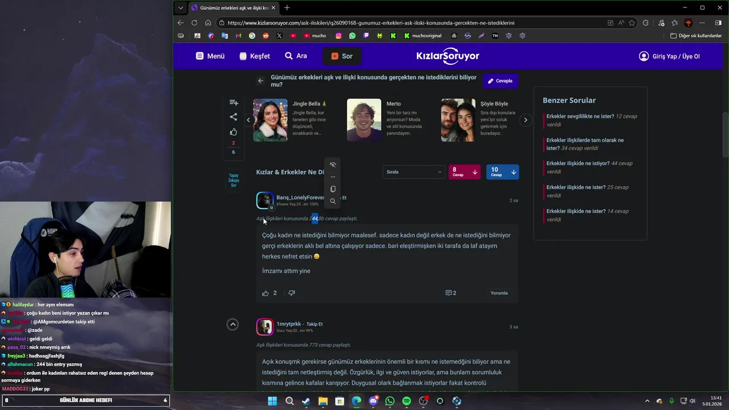Open Spotify from the taskbar
The height and width of the screenshot is (410, 729).
click(x=407, y=401)
